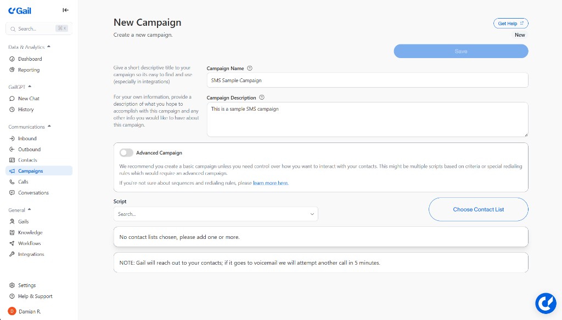Collapse the left sidebar
This screenshot has height=320, width=562.
pos(65,9)
